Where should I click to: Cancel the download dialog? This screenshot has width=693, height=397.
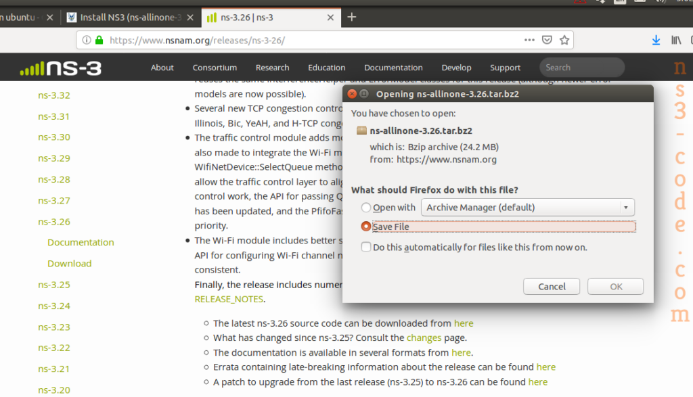point(552,287)
